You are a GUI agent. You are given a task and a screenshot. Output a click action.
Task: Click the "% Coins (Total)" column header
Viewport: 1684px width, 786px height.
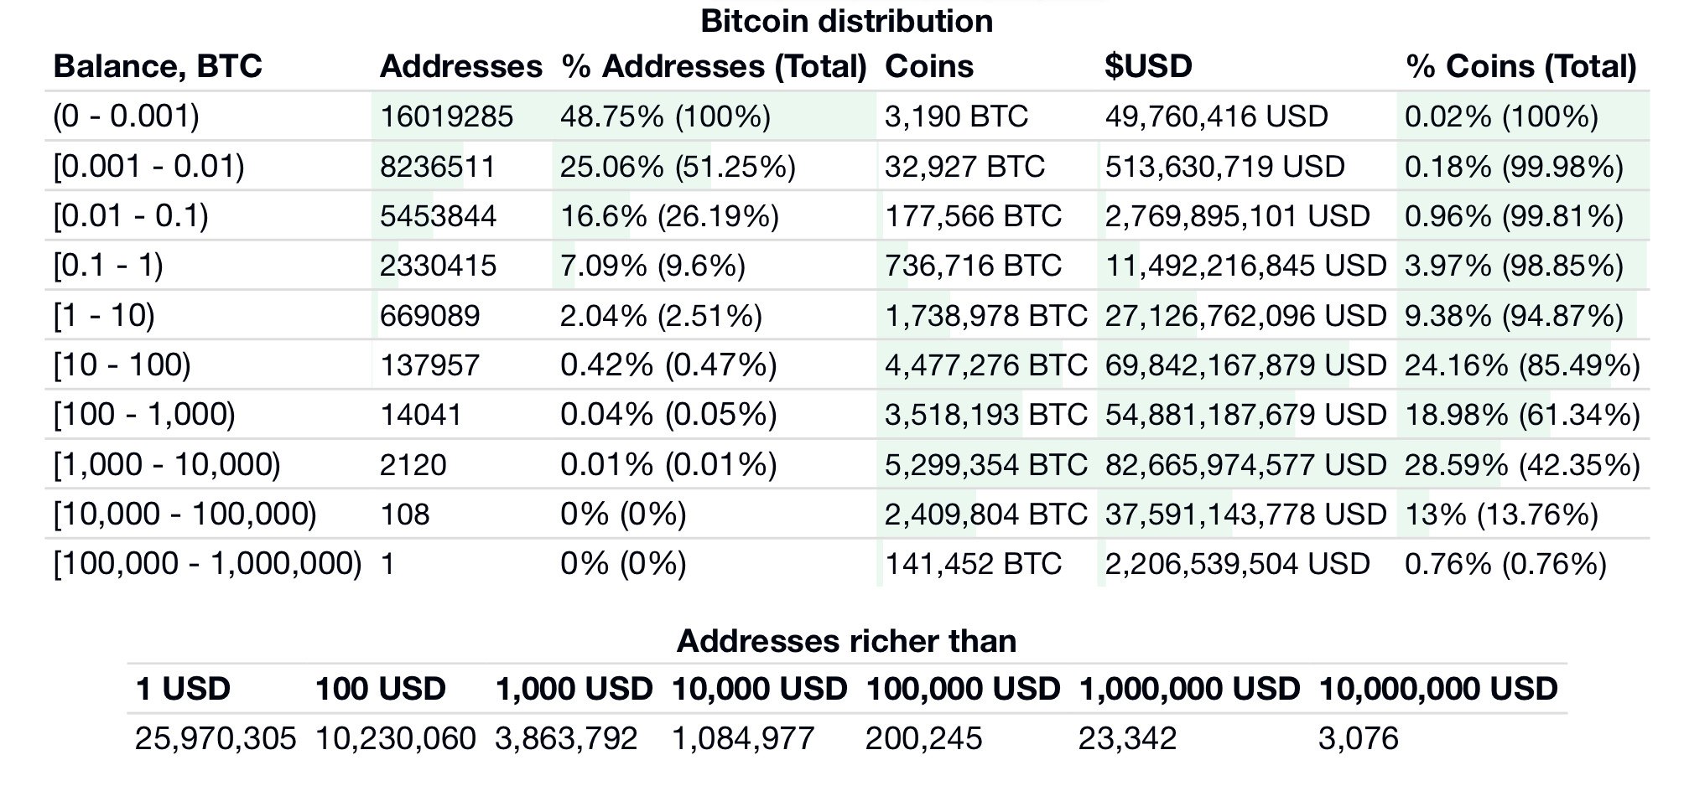1520,66
